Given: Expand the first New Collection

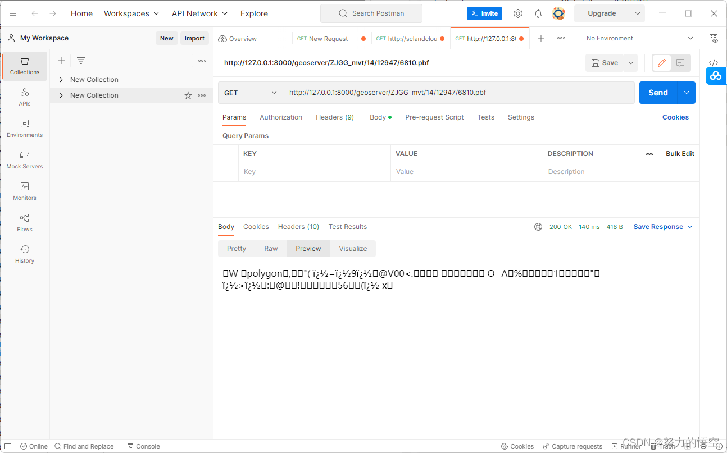Looking at the screenshot, I should pos(61,80).
